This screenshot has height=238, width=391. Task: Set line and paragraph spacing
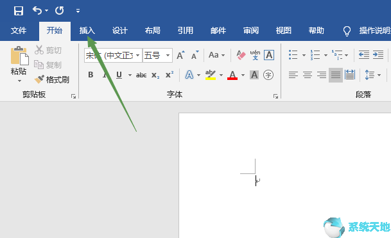(x=370, y=75)
